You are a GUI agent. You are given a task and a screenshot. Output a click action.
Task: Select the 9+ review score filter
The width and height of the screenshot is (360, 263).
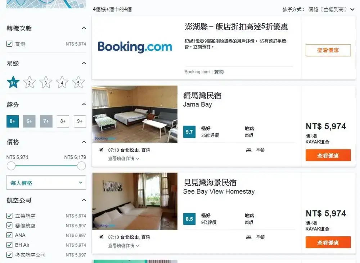pos(80,121)
